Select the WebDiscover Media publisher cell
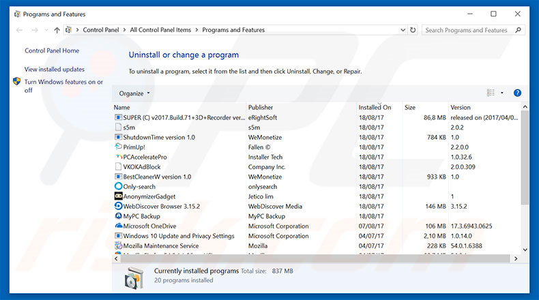 coord(275,206)
